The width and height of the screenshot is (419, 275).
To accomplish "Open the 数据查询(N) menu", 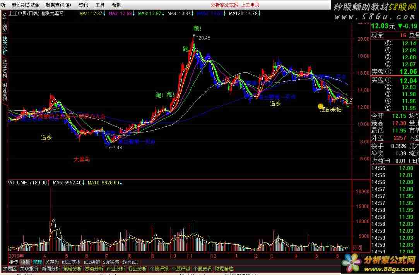I will click(x=58, y=5).
